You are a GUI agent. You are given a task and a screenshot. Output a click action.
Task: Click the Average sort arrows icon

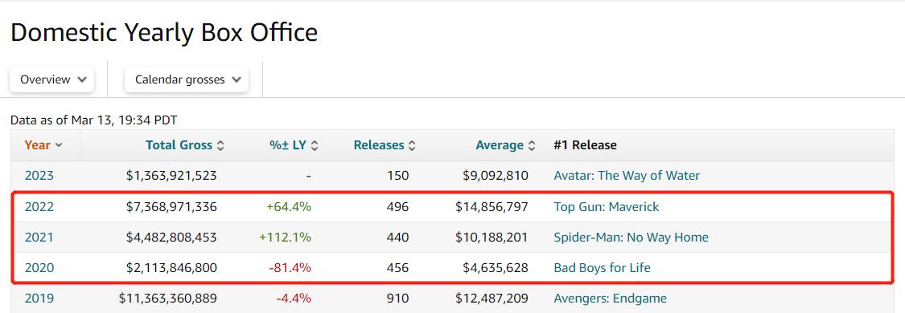tap(532, 145)
